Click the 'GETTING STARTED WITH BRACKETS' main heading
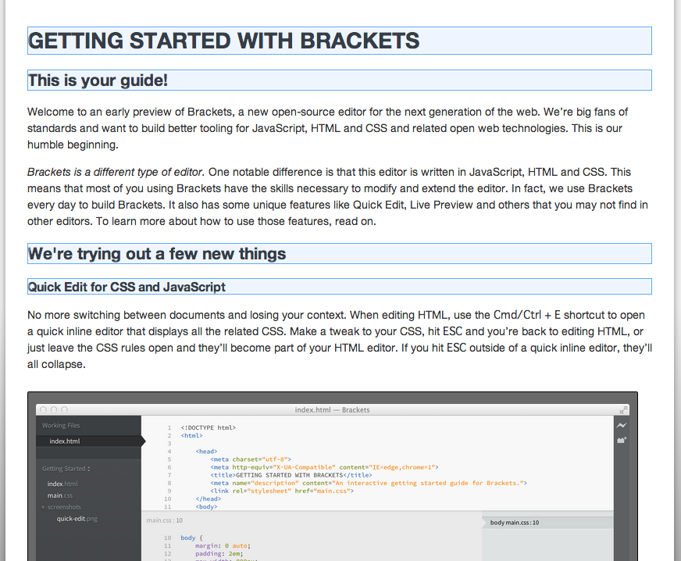 (224, 41)
